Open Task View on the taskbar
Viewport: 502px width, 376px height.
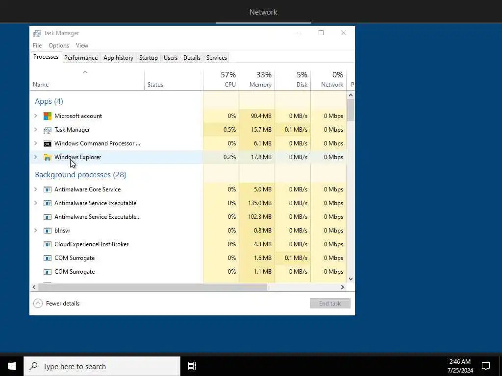point(192,366)
